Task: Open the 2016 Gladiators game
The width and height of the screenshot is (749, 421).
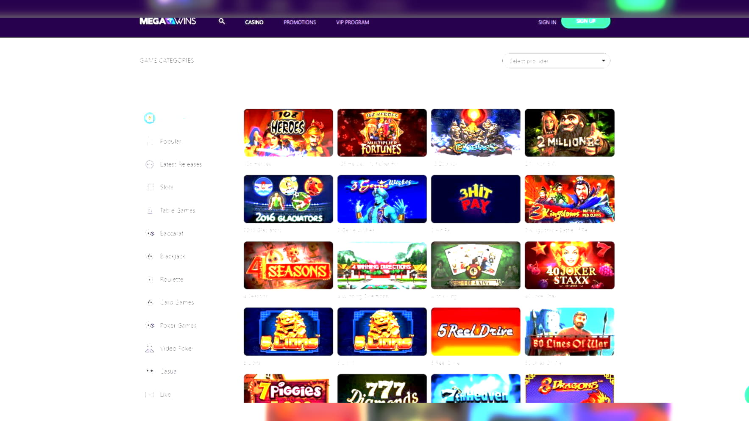Action: coord(288,199)
